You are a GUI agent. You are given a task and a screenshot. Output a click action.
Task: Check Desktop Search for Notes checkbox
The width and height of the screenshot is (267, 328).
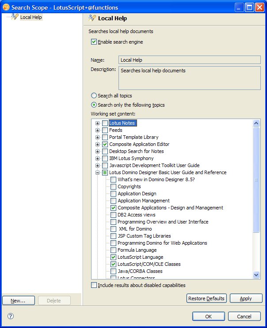(x=105, y=151)
